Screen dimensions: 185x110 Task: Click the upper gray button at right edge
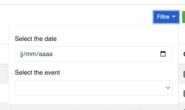click(x=184, y=74)
